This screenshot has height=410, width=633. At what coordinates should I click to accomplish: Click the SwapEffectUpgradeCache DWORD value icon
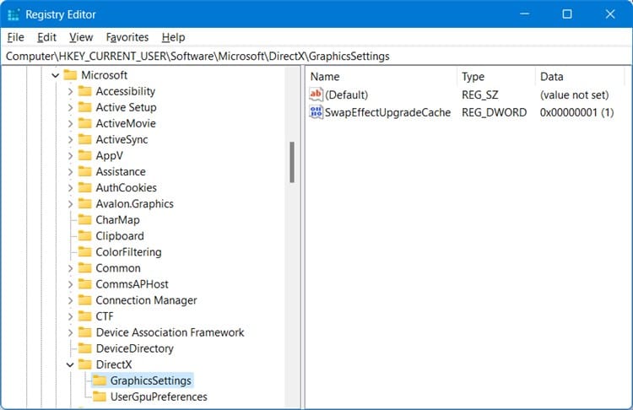pyautogui.click(x=316, y=112)
